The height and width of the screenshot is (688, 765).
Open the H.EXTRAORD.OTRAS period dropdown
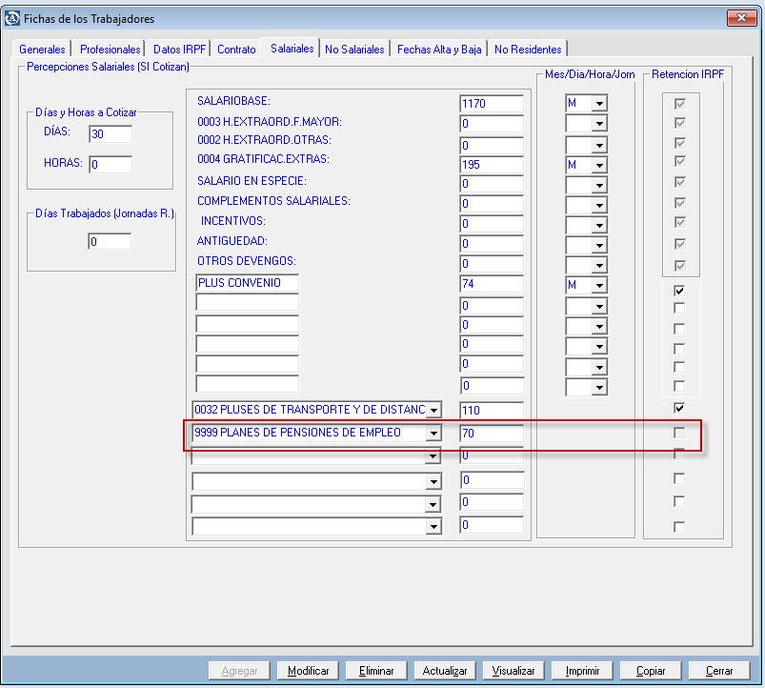tap(599, 145)
